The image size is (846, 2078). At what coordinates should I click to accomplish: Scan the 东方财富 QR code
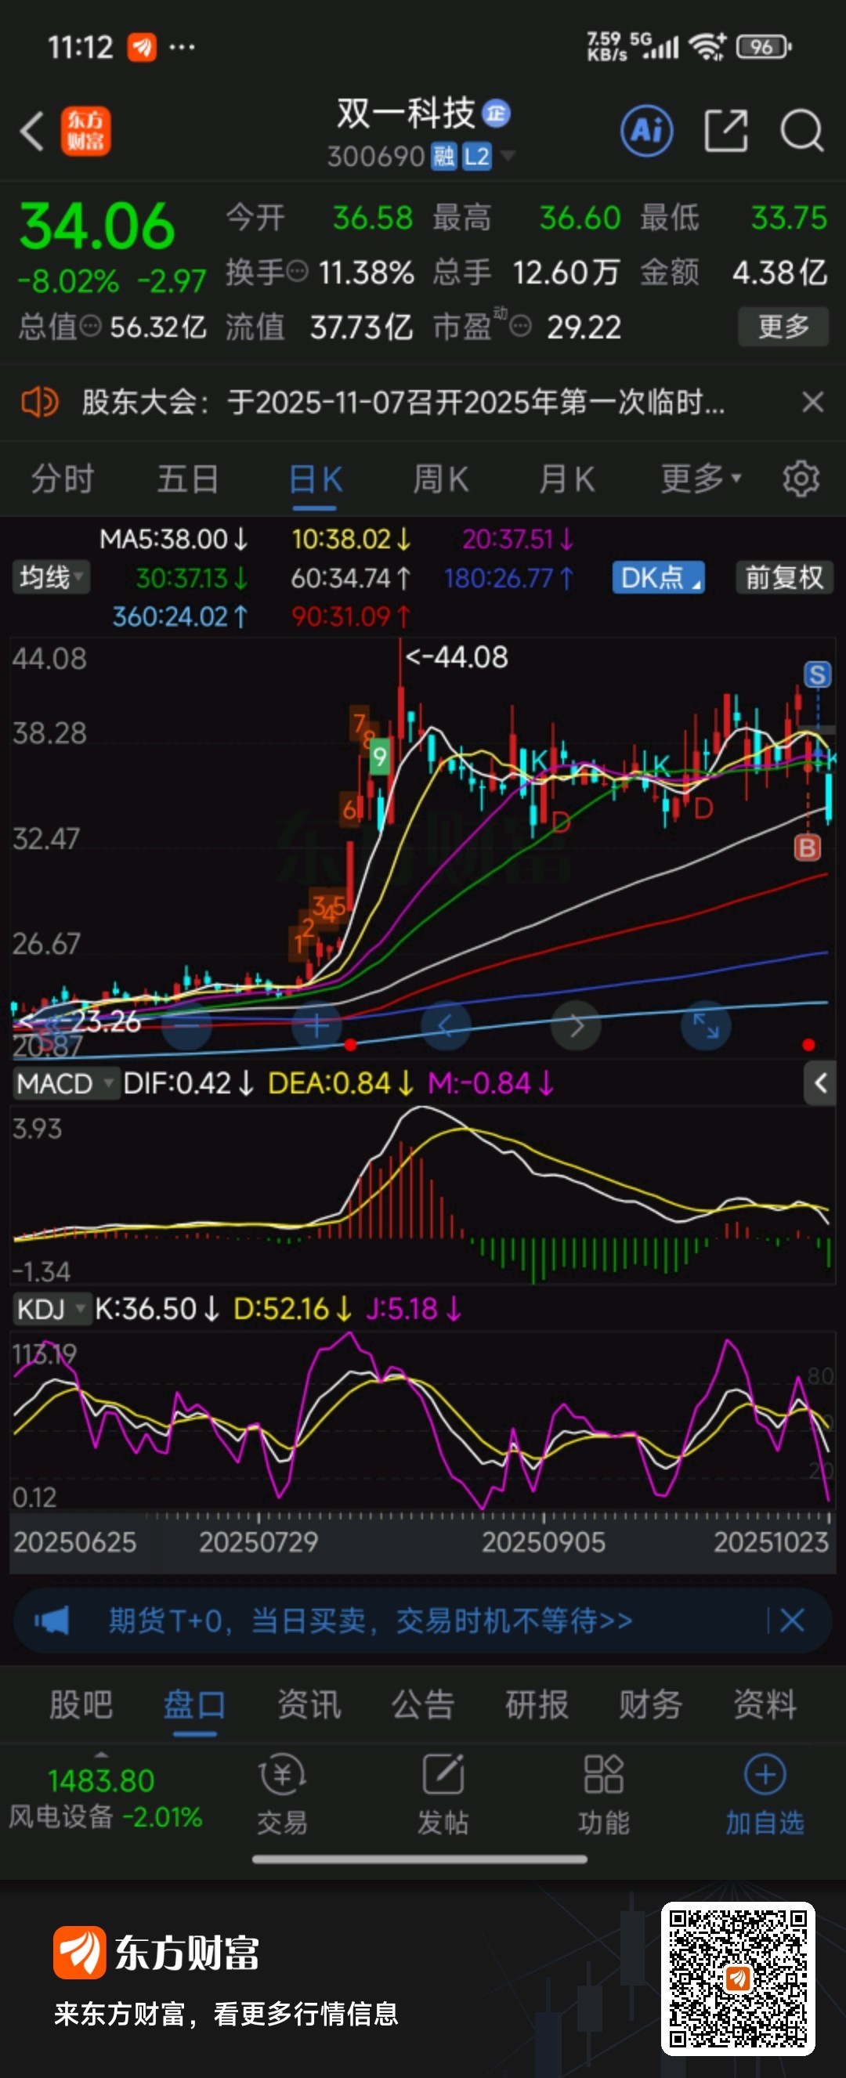(x=738, y=1979)
